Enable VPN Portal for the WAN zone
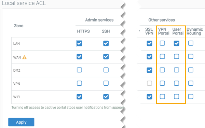Screen dimensions: 205x128 tap(162, 57)
